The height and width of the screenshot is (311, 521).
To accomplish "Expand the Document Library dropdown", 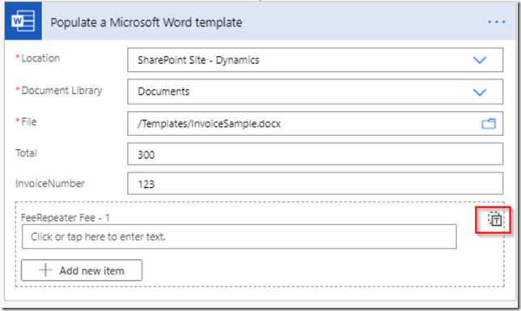I will tap(480, 92).
